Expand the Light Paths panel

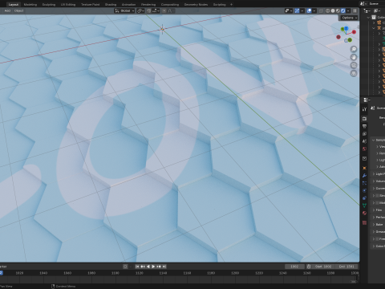[378, 174]
